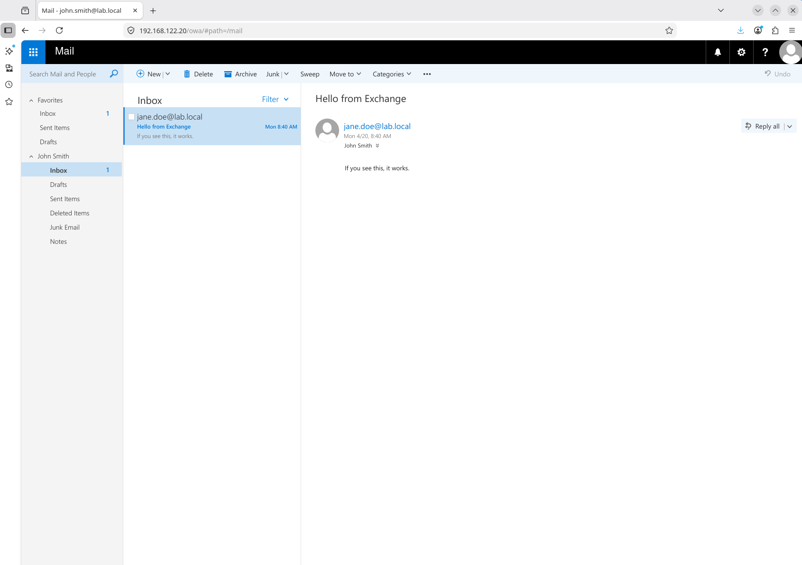Open the Help question mark icon
Screen dimensions: 802x565
tap(765, 52)
